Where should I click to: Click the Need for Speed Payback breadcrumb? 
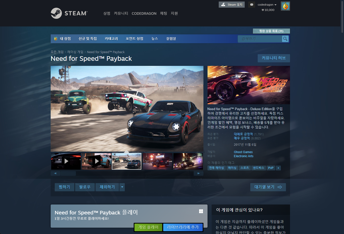[106, 52]
